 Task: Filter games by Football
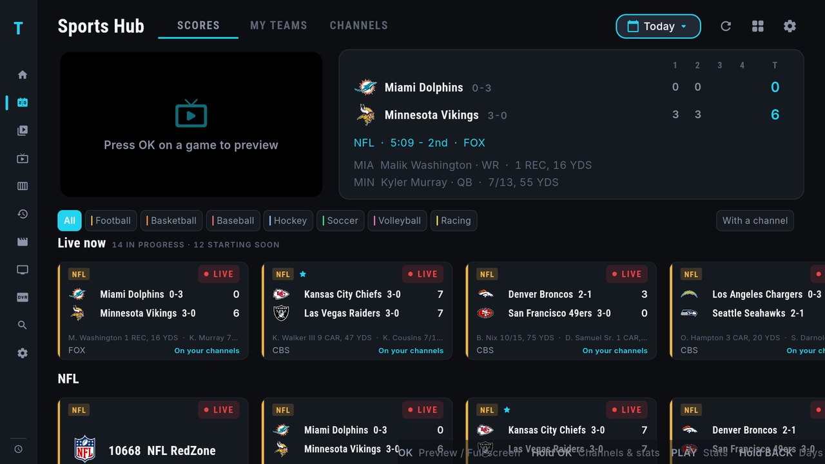[111, 220]
